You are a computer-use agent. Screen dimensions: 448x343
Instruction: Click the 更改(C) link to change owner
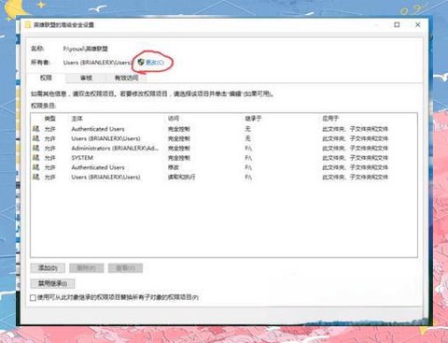tap(155, 63)
